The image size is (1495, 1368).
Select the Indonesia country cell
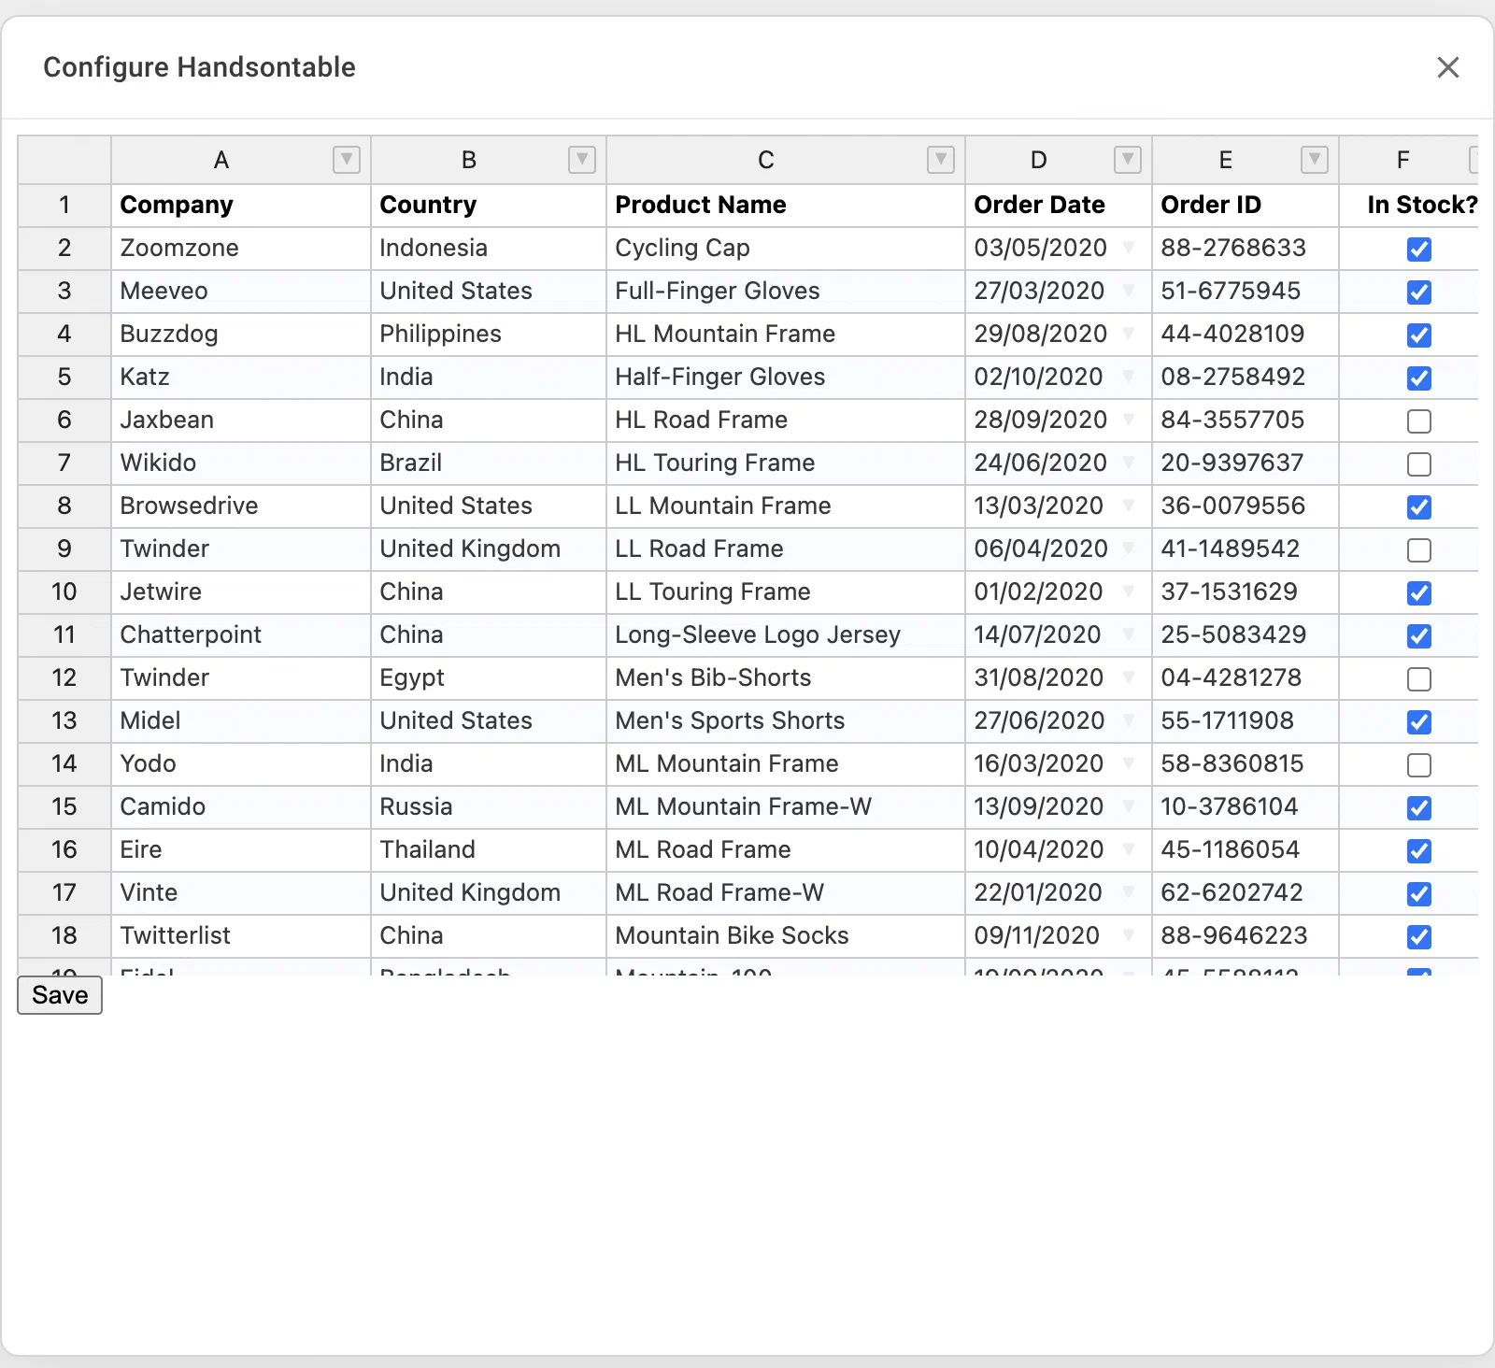(489, 248)
